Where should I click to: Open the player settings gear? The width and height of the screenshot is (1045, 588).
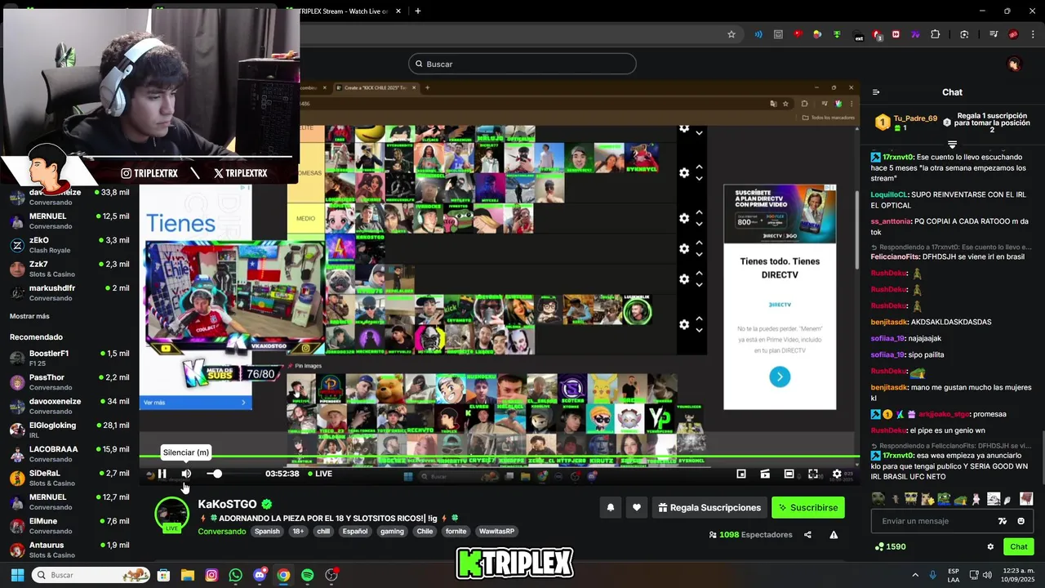pos(837,474)
